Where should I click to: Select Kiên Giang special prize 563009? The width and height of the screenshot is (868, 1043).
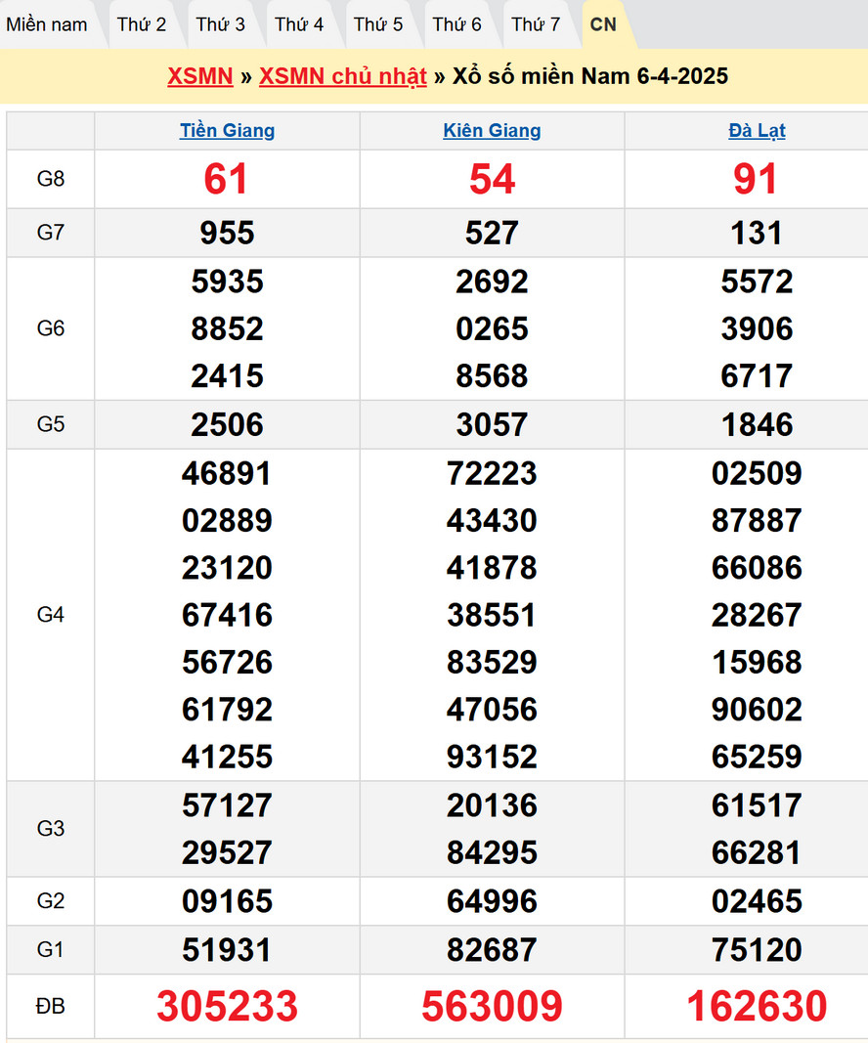[492, 1007]
